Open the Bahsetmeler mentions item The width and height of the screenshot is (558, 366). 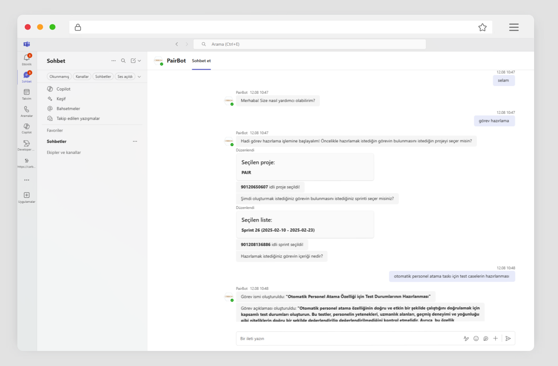click(68, 108)
